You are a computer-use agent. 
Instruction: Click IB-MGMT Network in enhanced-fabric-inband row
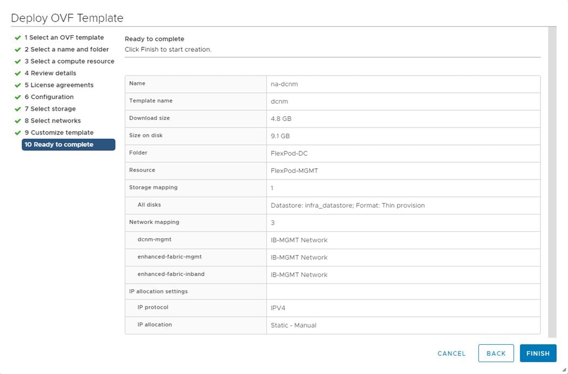pos(299,275)
